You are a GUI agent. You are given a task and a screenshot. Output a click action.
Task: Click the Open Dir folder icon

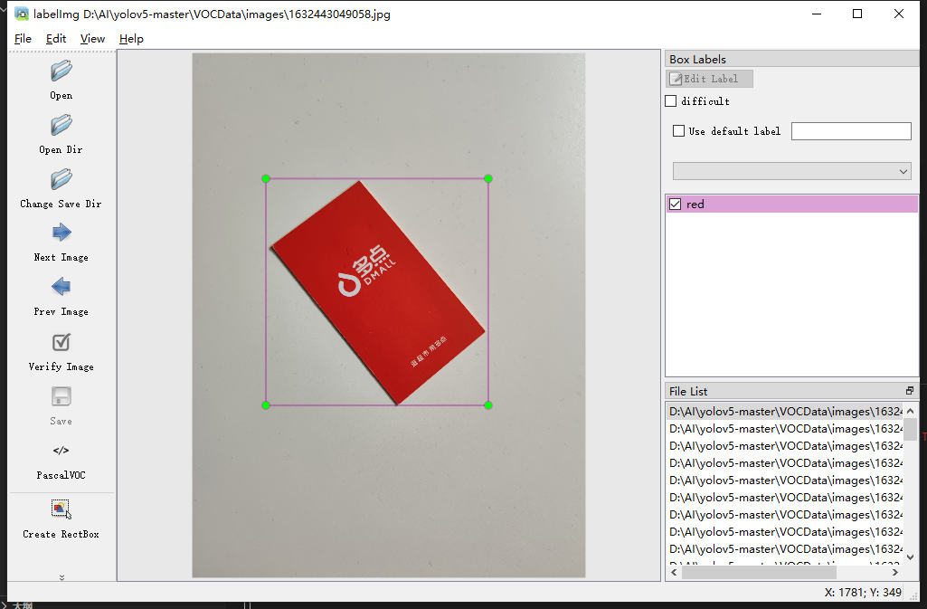click(x=61, y=126)
